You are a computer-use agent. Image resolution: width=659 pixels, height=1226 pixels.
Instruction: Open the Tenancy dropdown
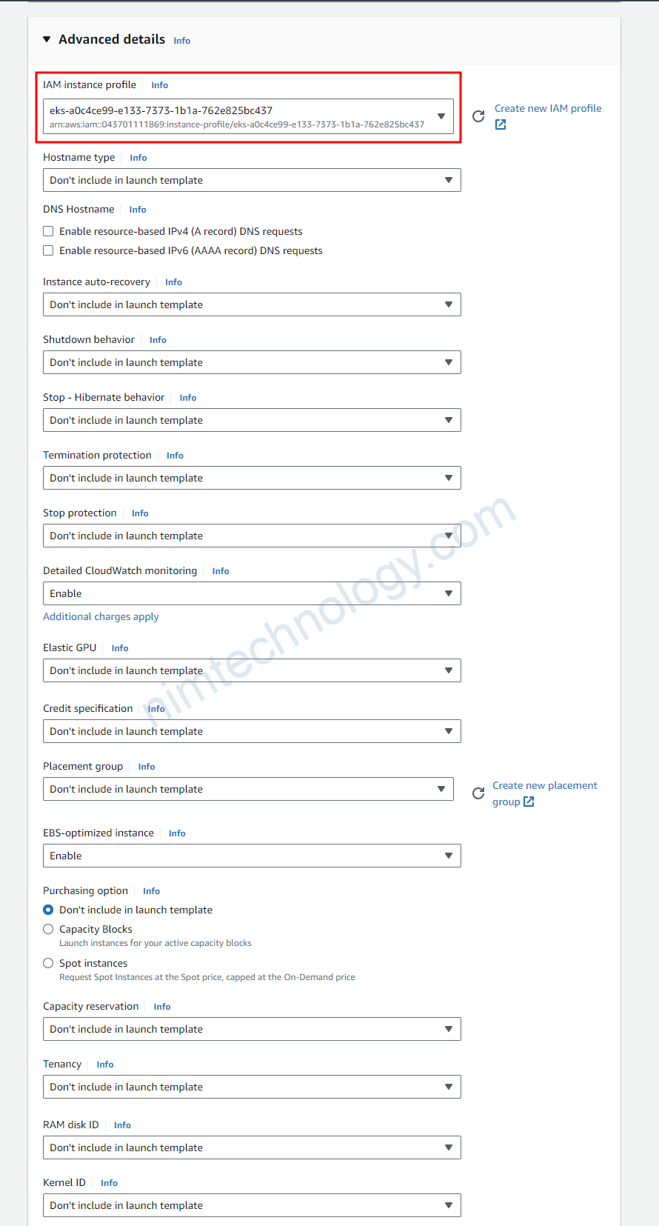pos(252,1087)
